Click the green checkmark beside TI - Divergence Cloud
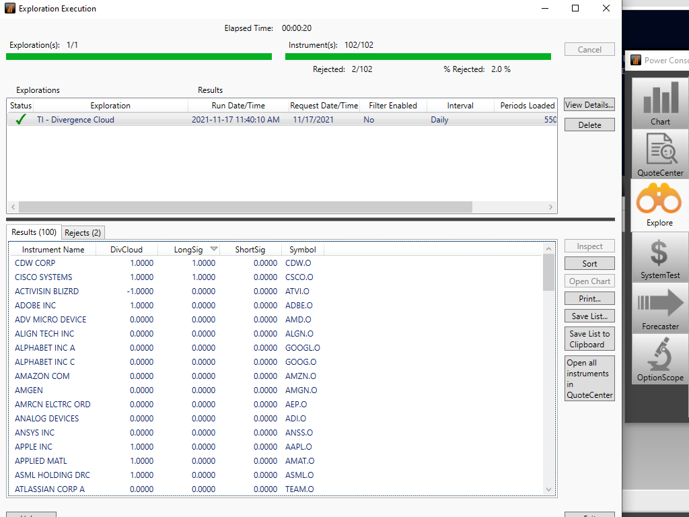 coord(20,119)
